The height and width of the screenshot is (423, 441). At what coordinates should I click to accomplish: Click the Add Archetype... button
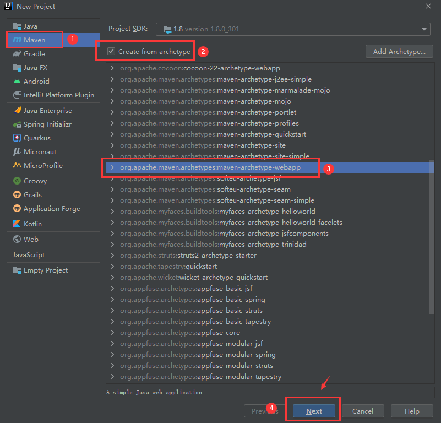[399, 52]
